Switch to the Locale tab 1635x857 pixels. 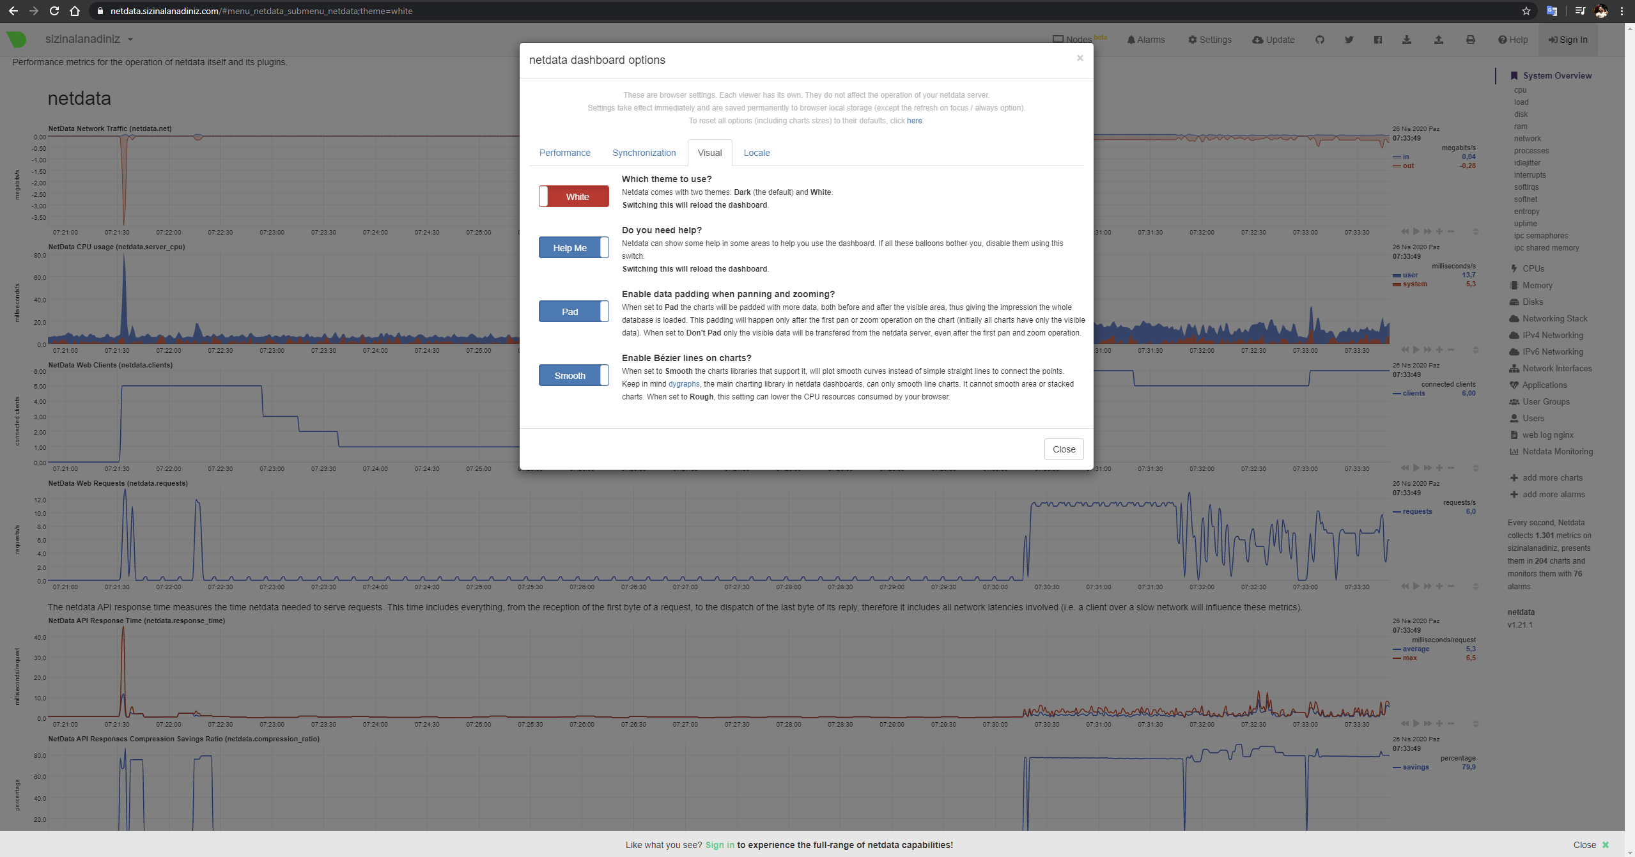tap(757, 153)
